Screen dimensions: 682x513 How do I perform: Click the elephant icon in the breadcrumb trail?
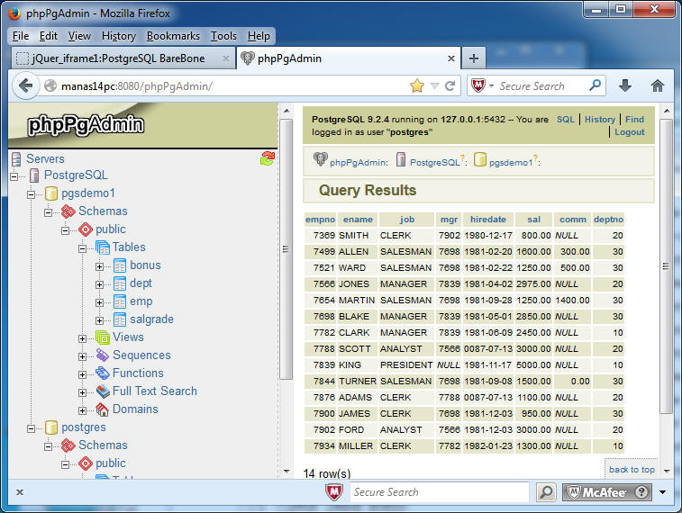[x=320, y=159]
